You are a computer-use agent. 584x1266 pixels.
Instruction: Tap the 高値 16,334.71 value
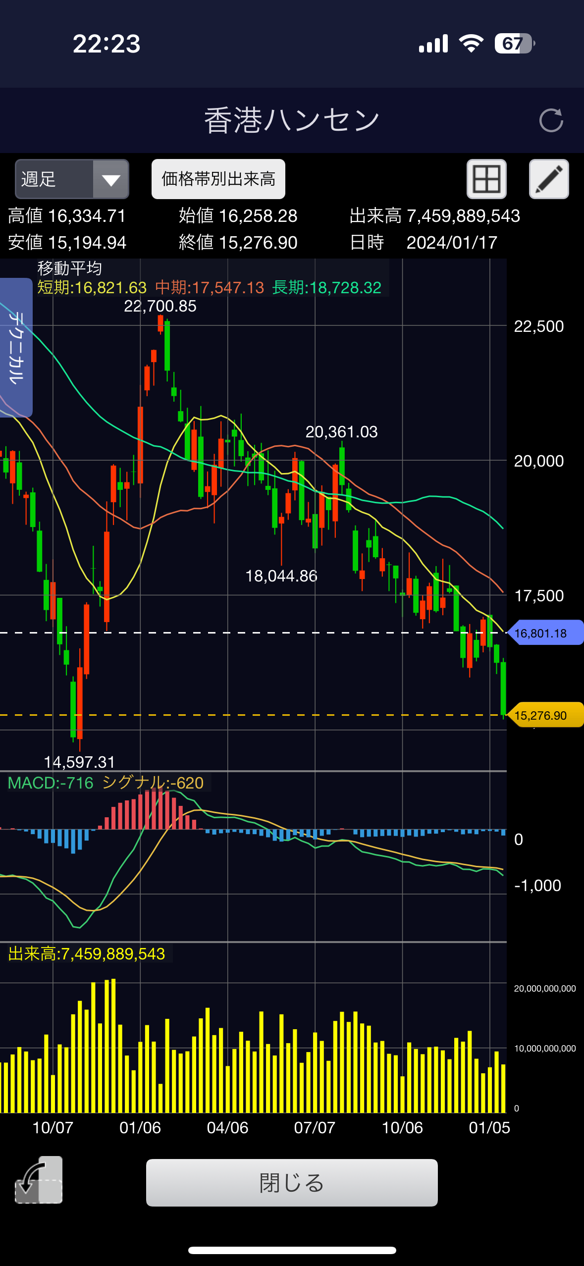point(67,216)
